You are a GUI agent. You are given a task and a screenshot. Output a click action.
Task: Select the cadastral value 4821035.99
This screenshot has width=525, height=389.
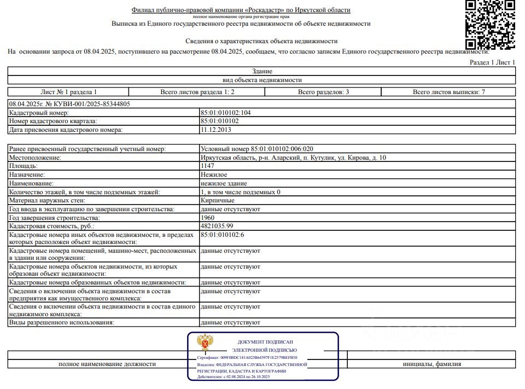pos(217,226)
